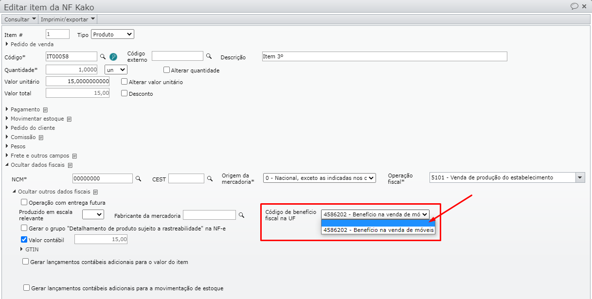
Task: Click notes icon next to Movimentar estoque
Action: (69, 119)
